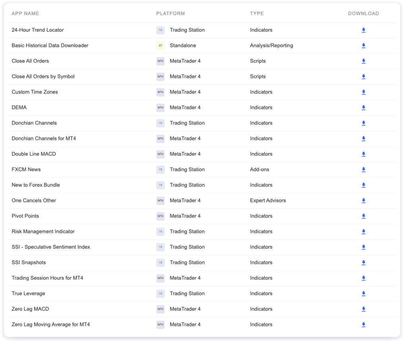Click the Expert Advisors type cell

pos(268,201)
